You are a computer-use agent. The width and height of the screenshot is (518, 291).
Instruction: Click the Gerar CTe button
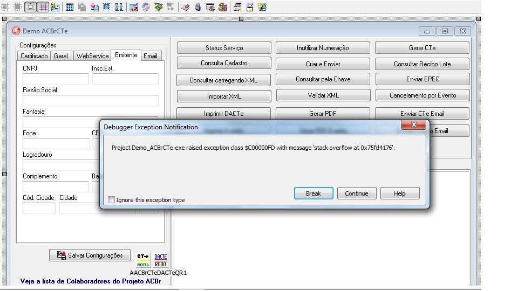point(422,48)
